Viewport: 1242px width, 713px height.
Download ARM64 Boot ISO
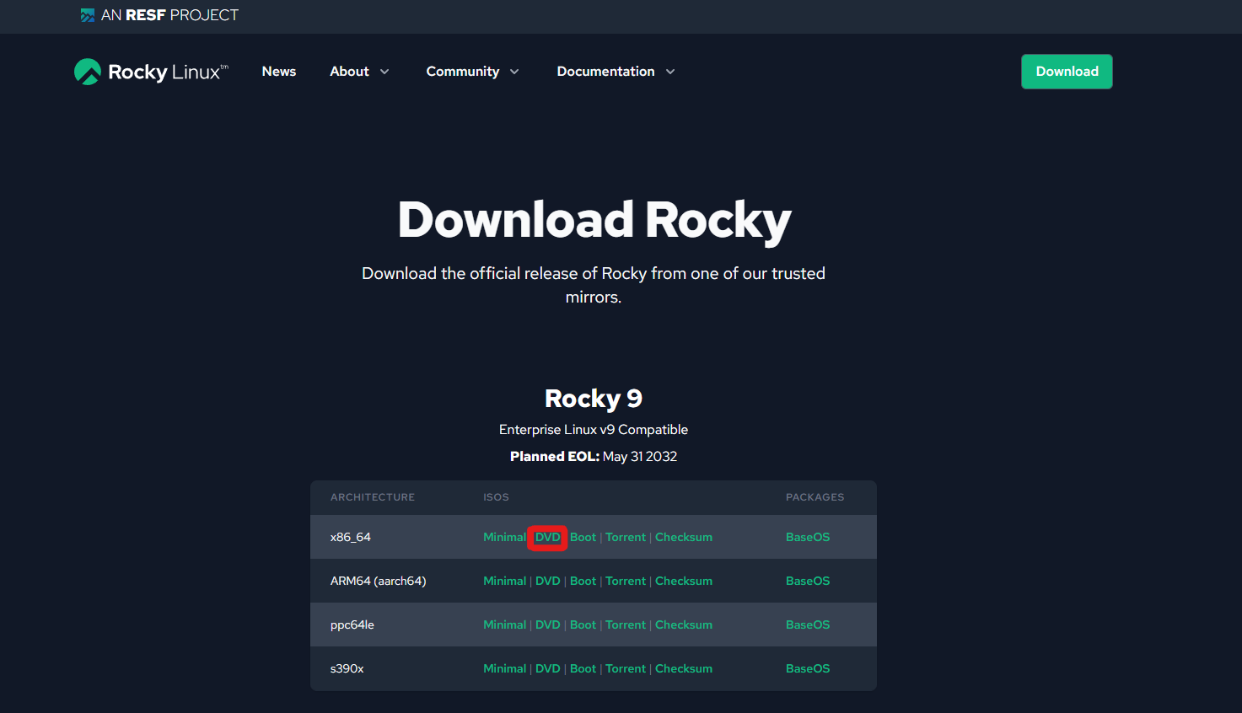[x=583, y=581]
